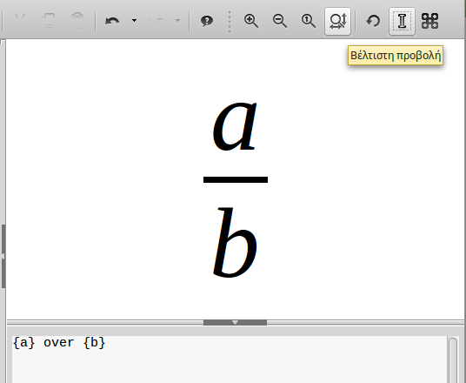
Task: Open the Symbols catalog icon
Action: pos(429,21)
